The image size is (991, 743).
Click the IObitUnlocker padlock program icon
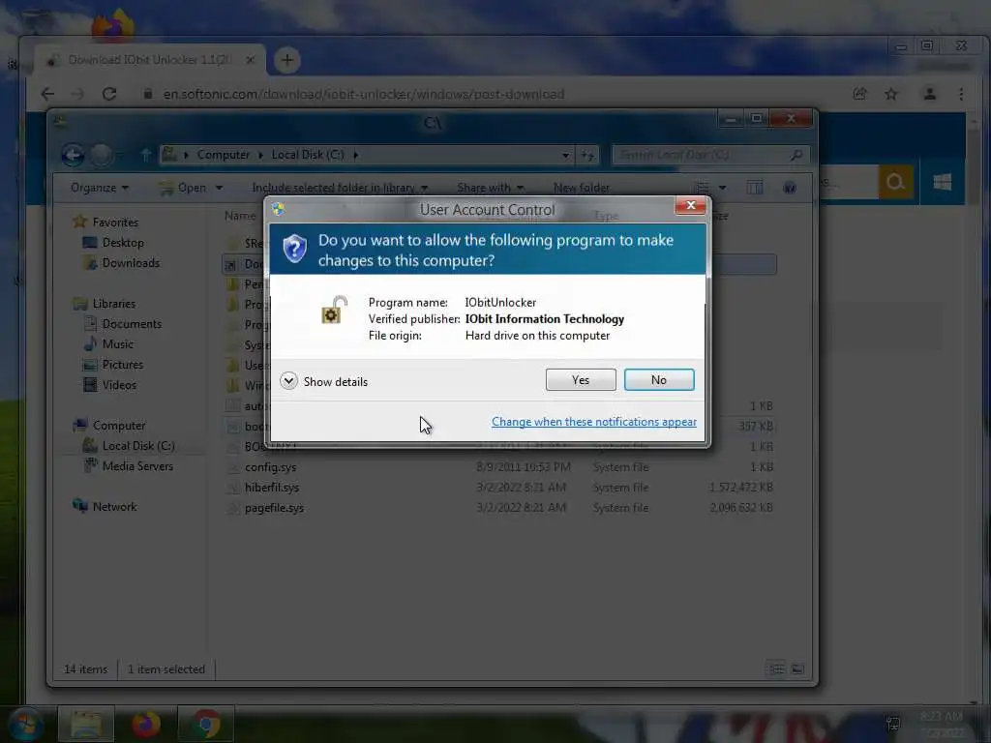(334, 311)
